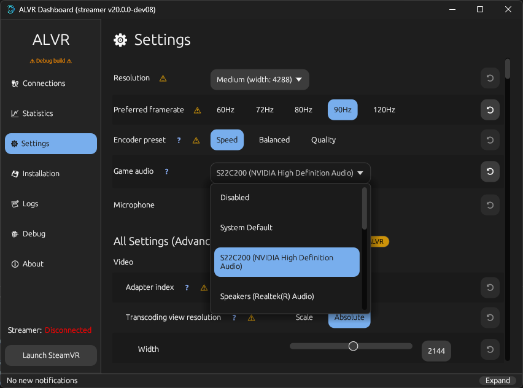
Task: Select the 120Hz framerate option
Action: (384, 109)
